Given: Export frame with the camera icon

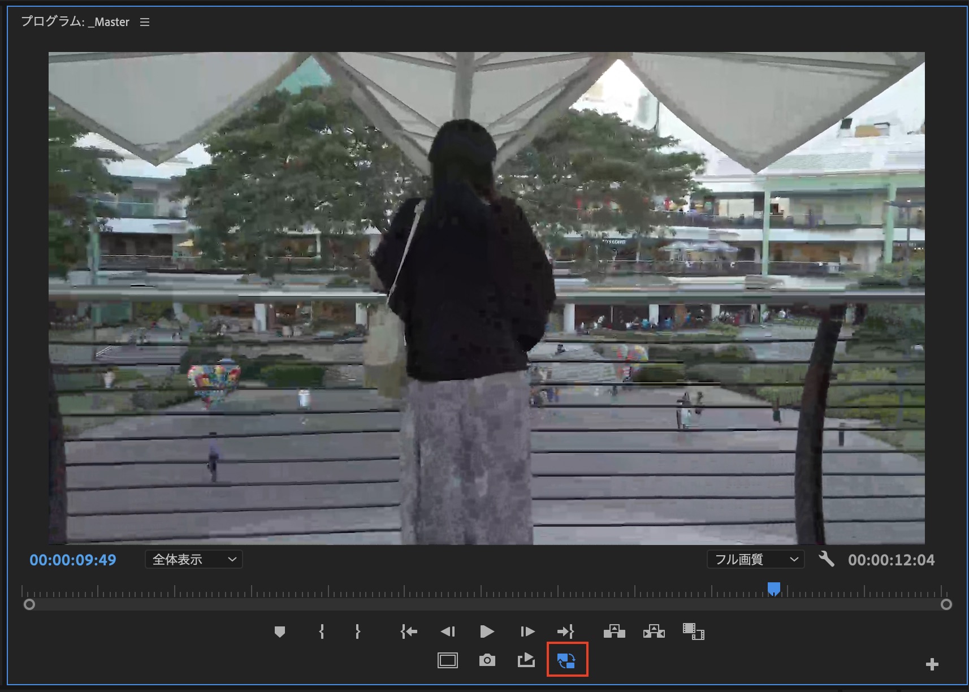Looking at the screenshot, I should [x=487, y=660].
